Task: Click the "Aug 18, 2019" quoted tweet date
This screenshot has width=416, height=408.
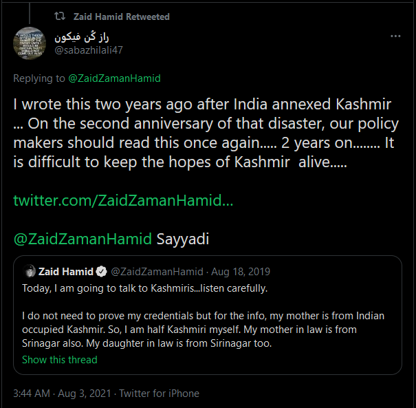Action: [240, 271]
